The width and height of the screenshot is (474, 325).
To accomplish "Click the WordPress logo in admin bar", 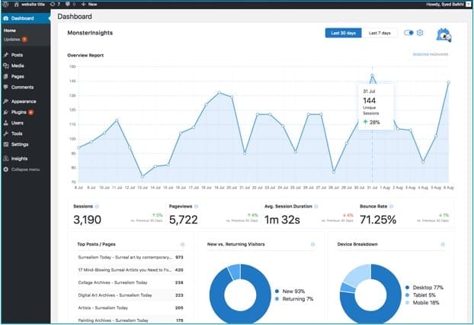I will pyautogui.click(x=6, y=5).
